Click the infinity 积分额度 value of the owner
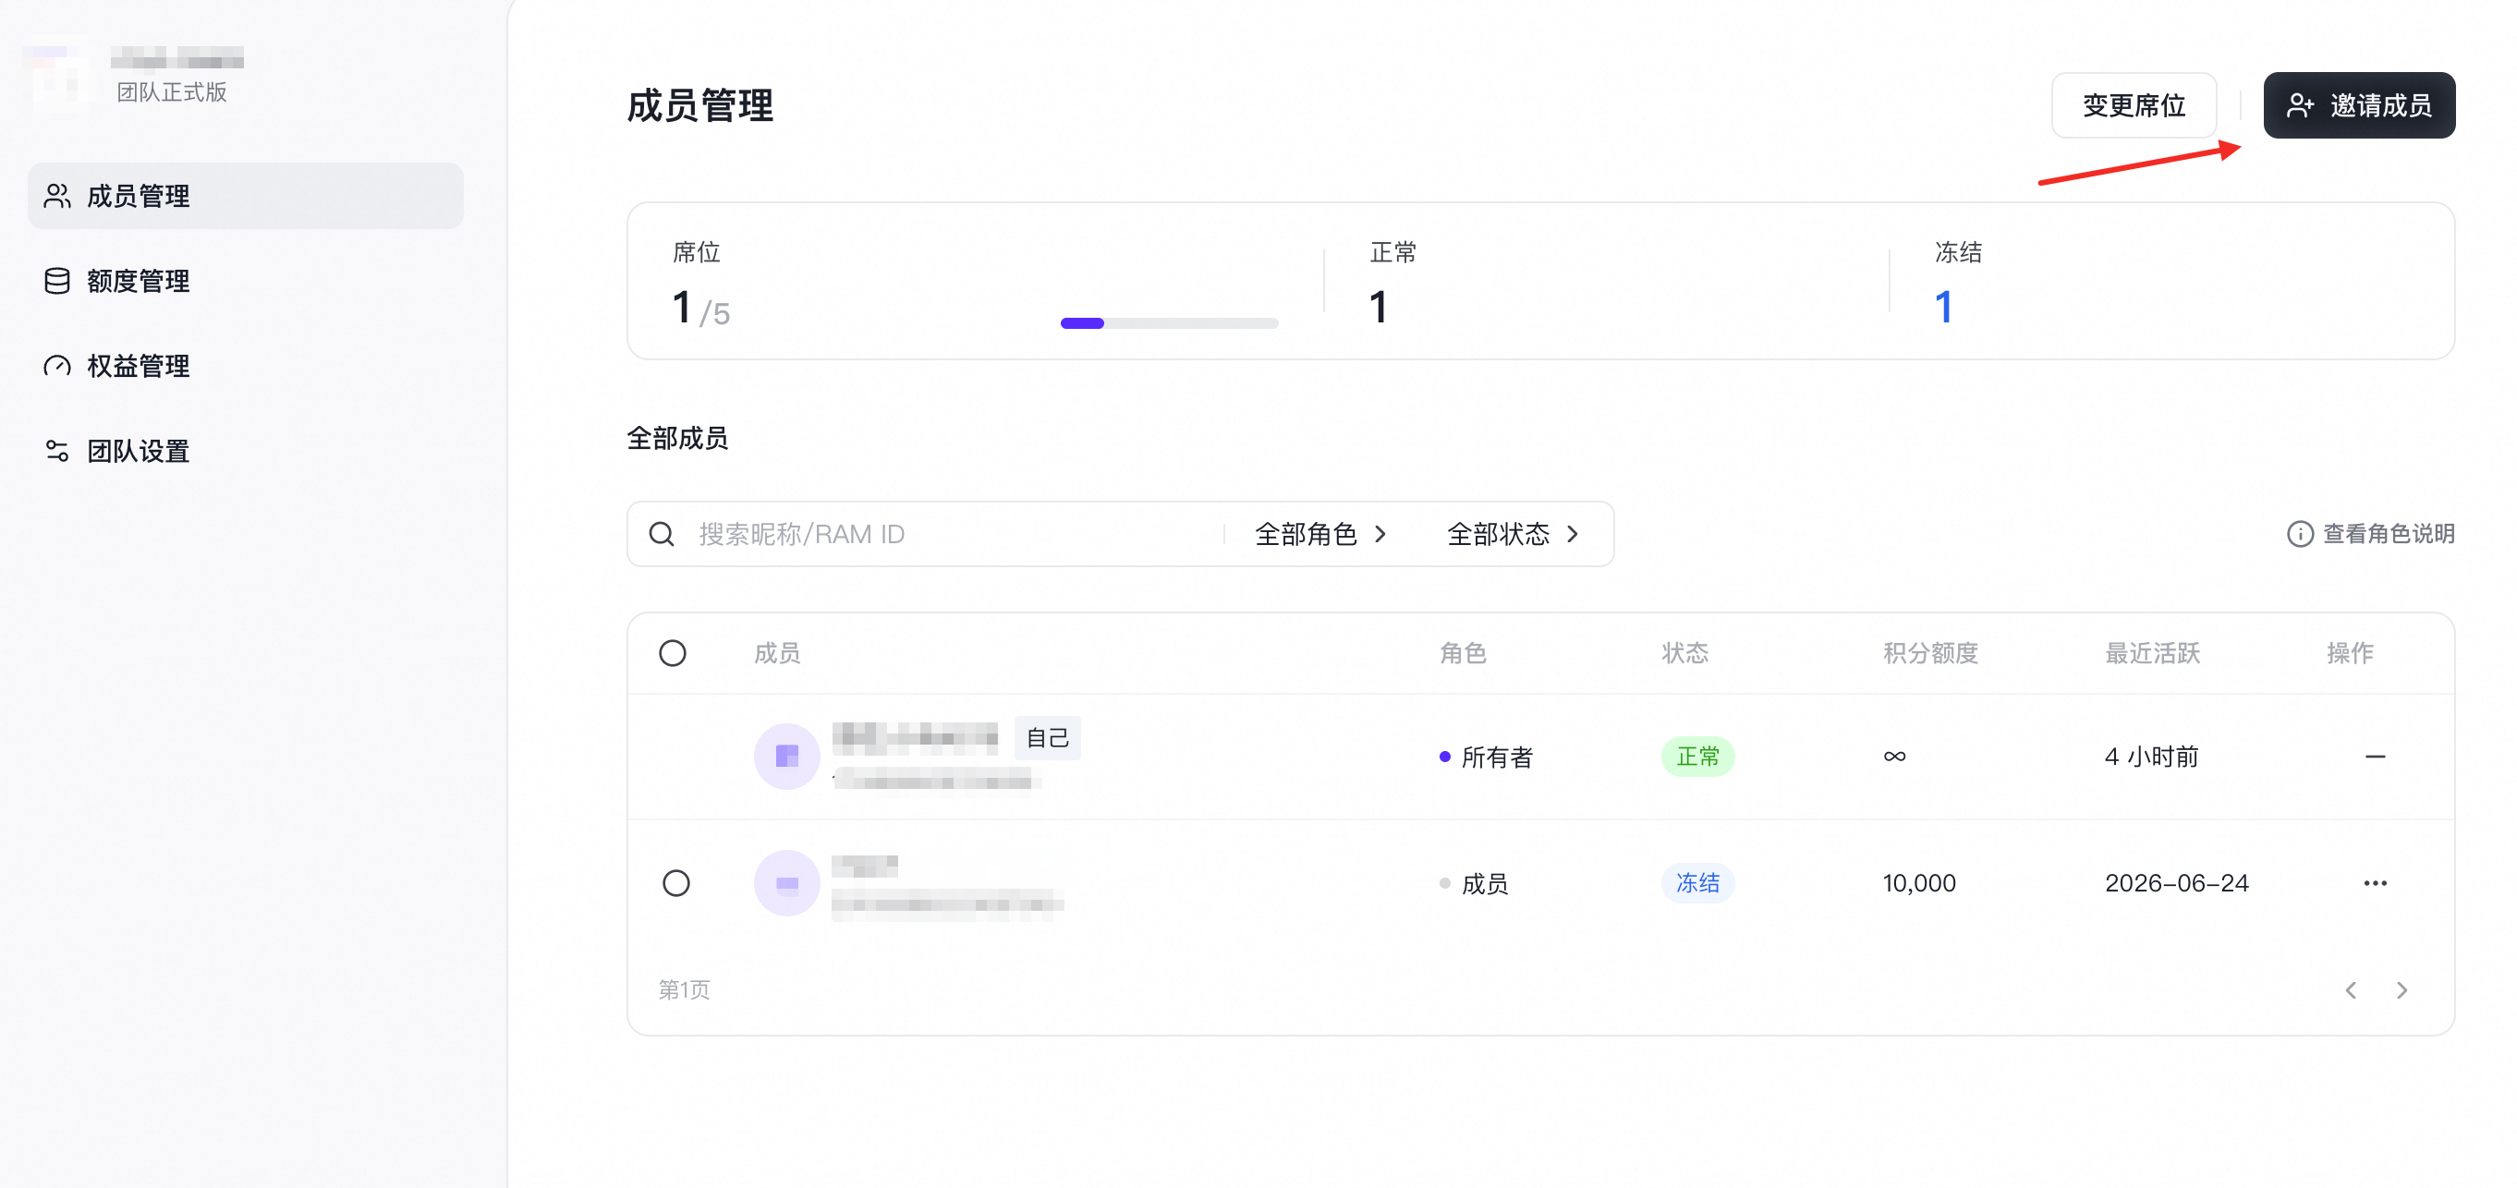Image resolution: width=2517 pixels, height=1188 pixels. coord(1894,758)
